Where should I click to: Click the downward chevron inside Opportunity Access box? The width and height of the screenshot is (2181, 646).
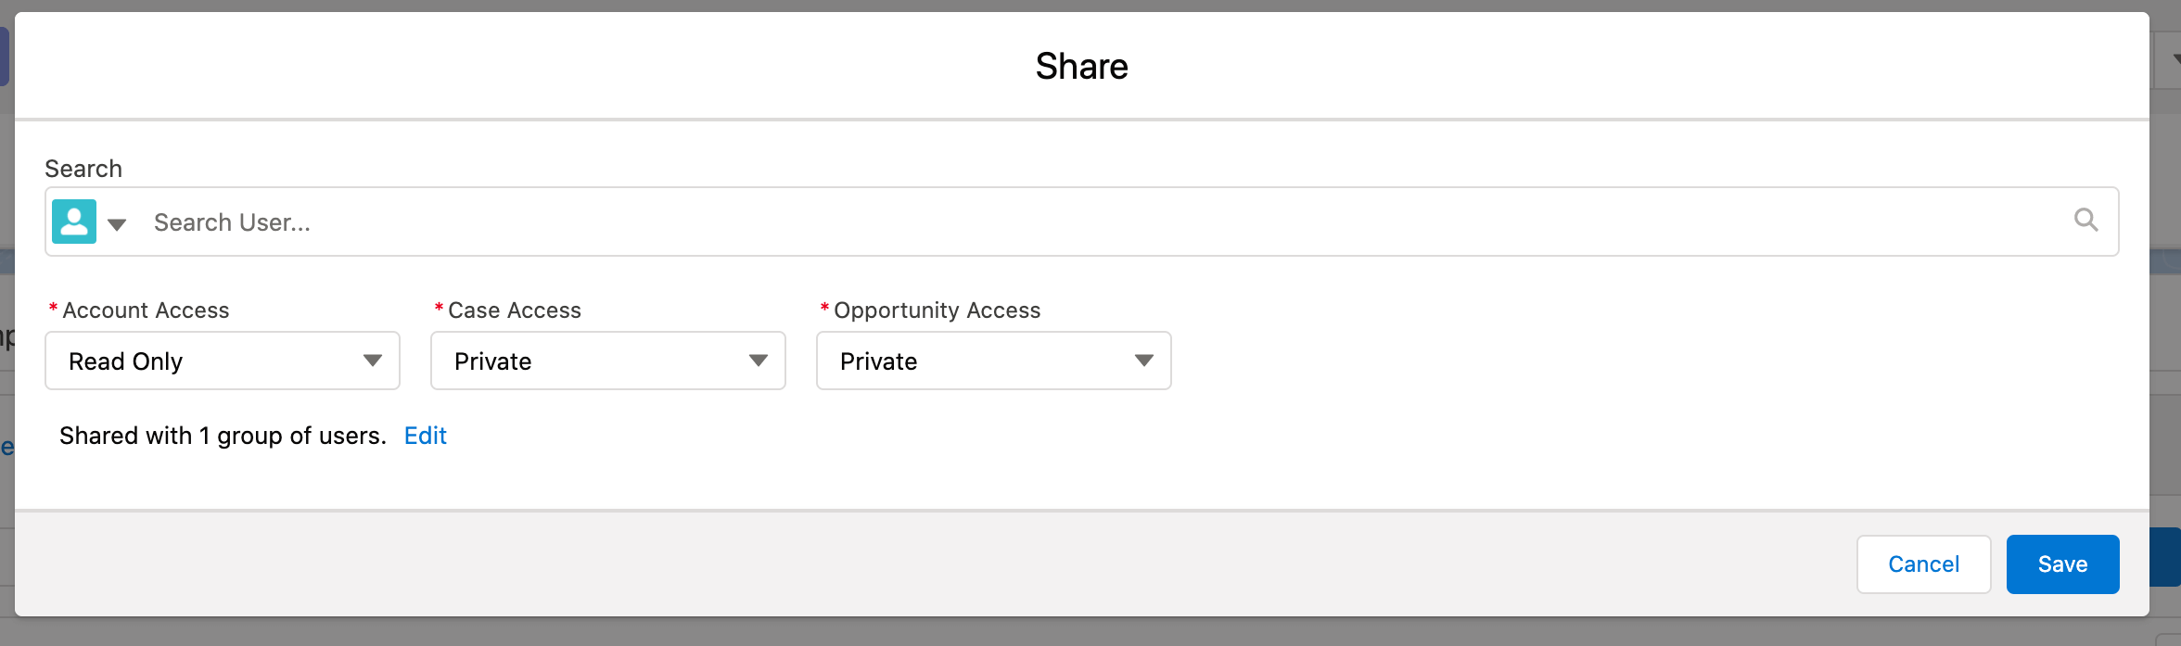click(x=1144, y=361)
